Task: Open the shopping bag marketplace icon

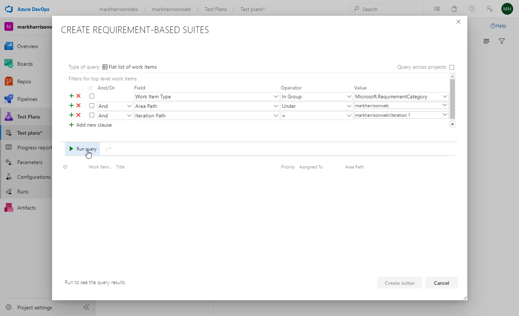Action: click(x=454, y=9)
